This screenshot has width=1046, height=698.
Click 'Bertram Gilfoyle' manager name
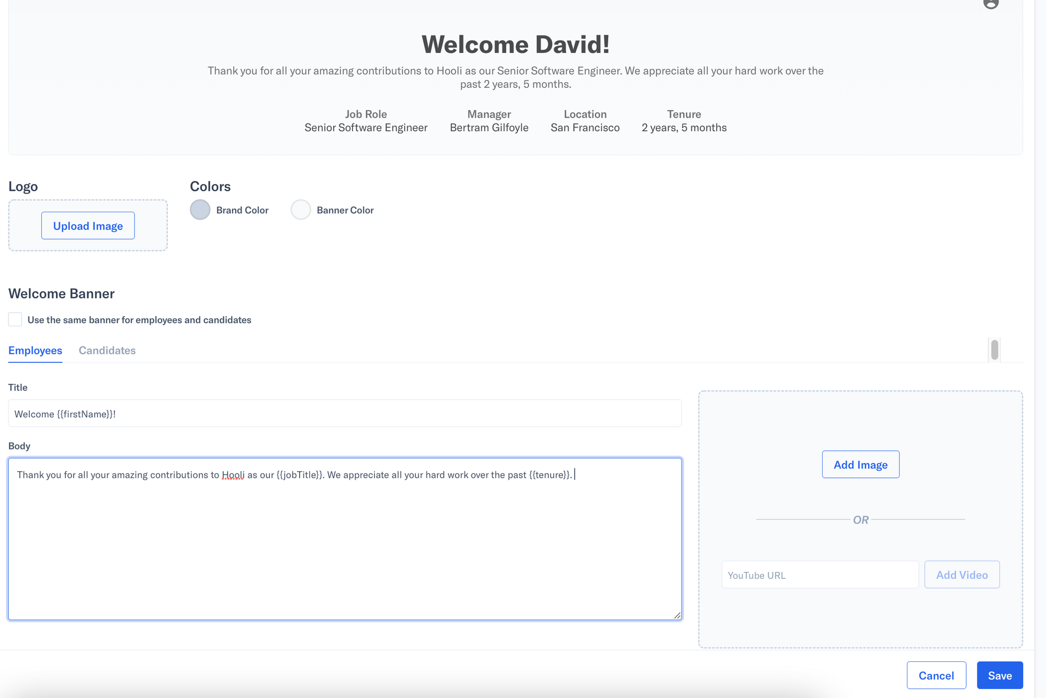point(489,128)
